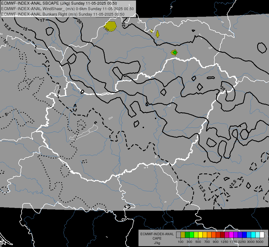Click the 100 value under the color bar
This screenshot has height=247, width=269.
[x=181, y=242]
